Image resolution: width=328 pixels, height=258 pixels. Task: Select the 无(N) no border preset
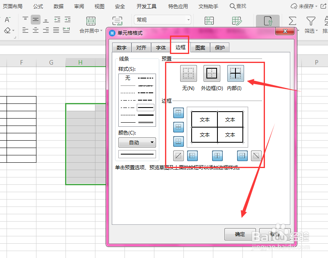188,73
